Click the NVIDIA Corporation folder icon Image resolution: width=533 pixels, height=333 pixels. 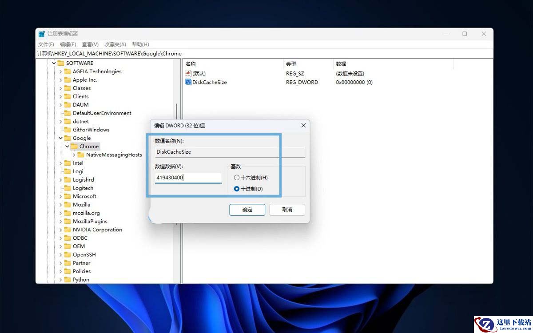click(x=68, y=230)
